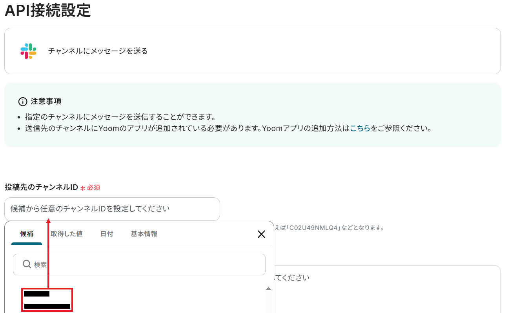The width and height of the screenshot is (506, 313).
Task: Click the red required asterisk icon
Action: 83,188
